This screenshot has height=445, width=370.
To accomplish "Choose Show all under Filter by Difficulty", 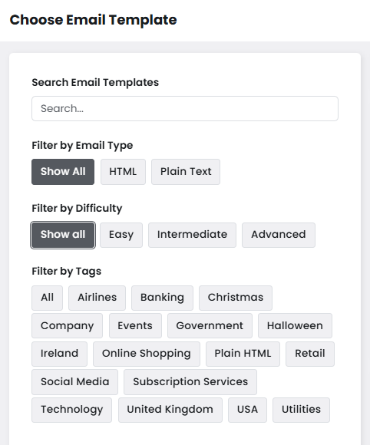I will (x=63, y=235).
